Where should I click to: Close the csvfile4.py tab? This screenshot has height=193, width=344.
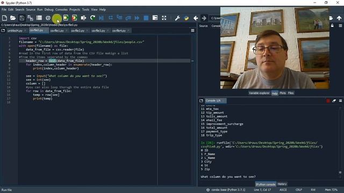tap(128, 31)
